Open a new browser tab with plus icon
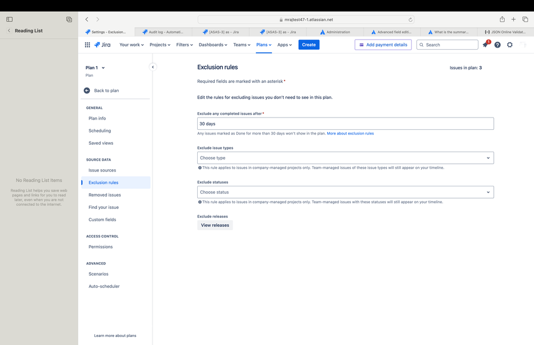The image size is (534, 345). pos(514,19)
